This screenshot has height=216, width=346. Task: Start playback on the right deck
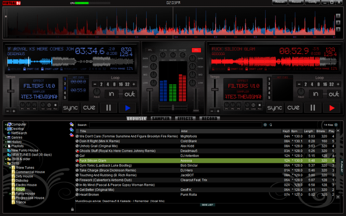pos(332,108)
